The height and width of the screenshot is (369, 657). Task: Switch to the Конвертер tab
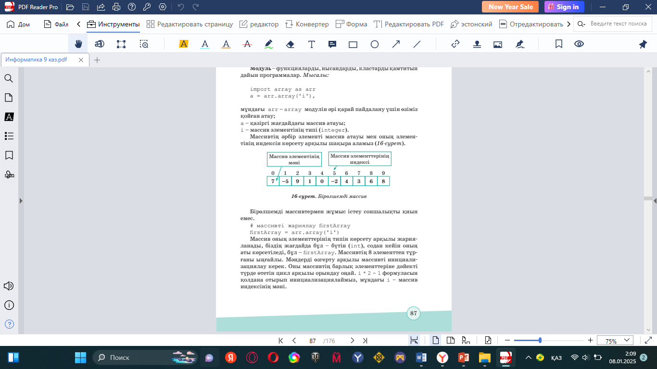tap(307, 24)
